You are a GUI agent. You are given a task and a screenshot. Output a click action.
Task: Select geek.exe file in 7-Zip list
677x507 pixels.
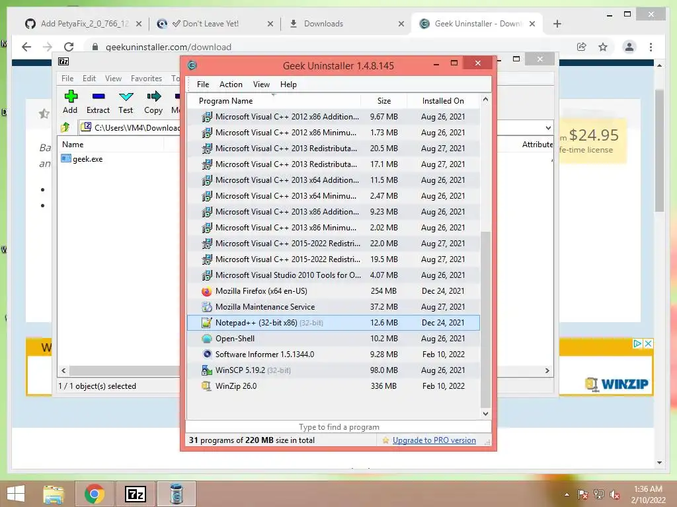pyautogui.click(x=82, y=158)
